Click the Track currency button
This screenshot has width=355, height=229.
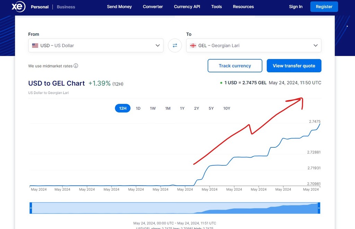(x=235, y=66)
